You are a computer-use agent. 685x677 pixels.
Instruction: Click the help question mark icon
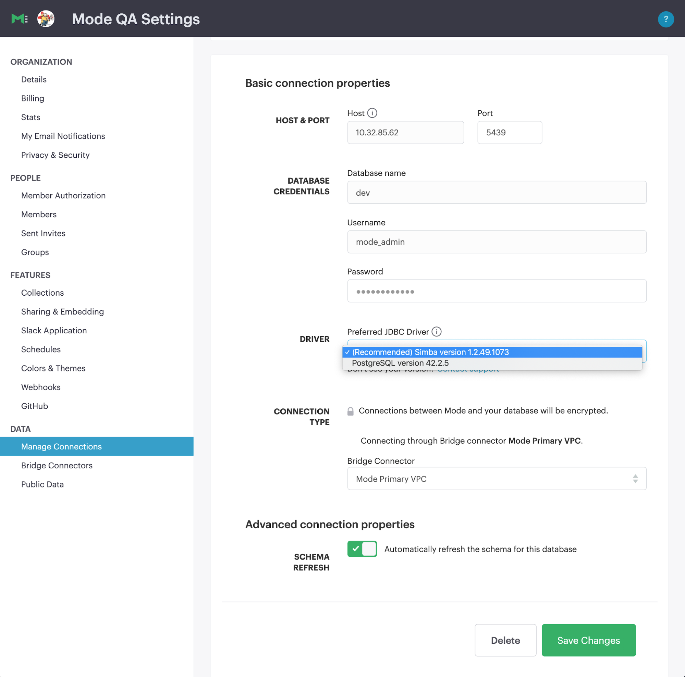[665, 19]
